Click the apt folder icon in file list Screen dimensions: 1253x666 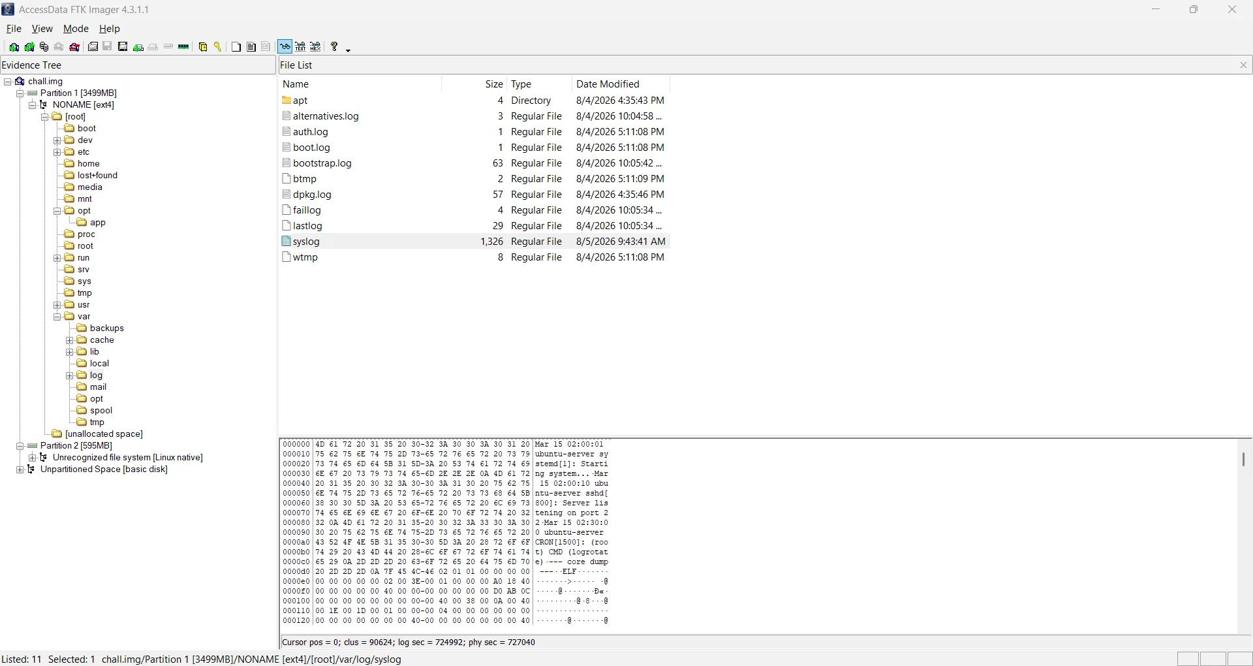[x=286, y=101]
